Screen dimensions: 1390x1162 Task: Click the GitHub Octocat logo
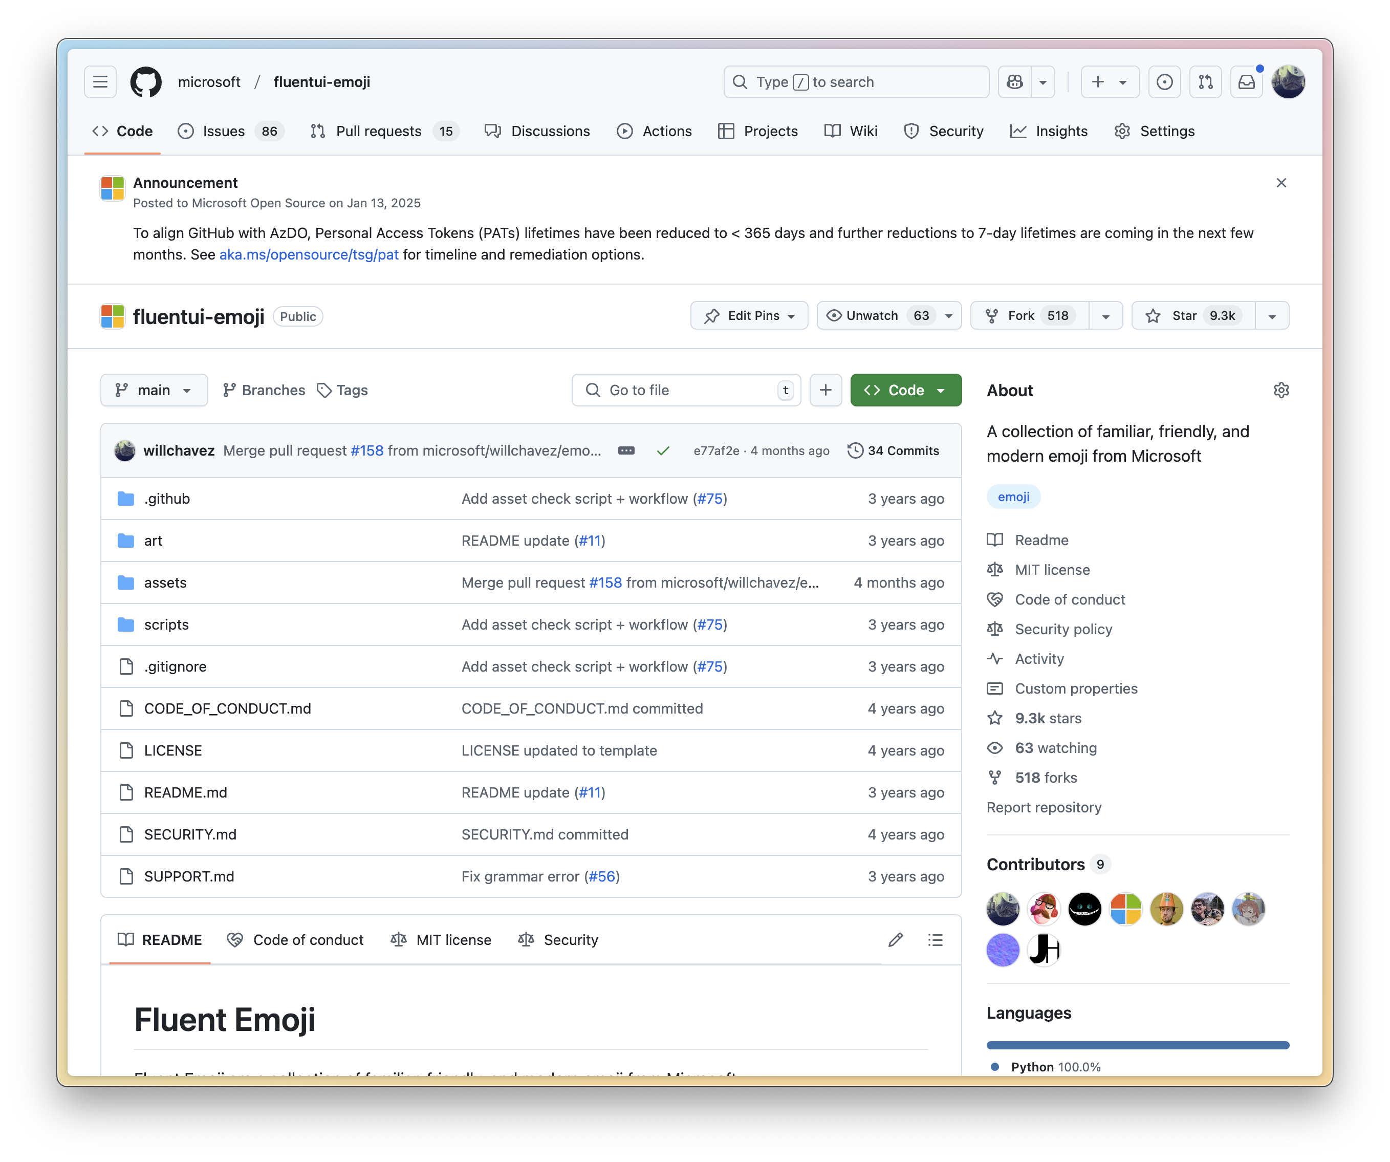coord(146,82)
